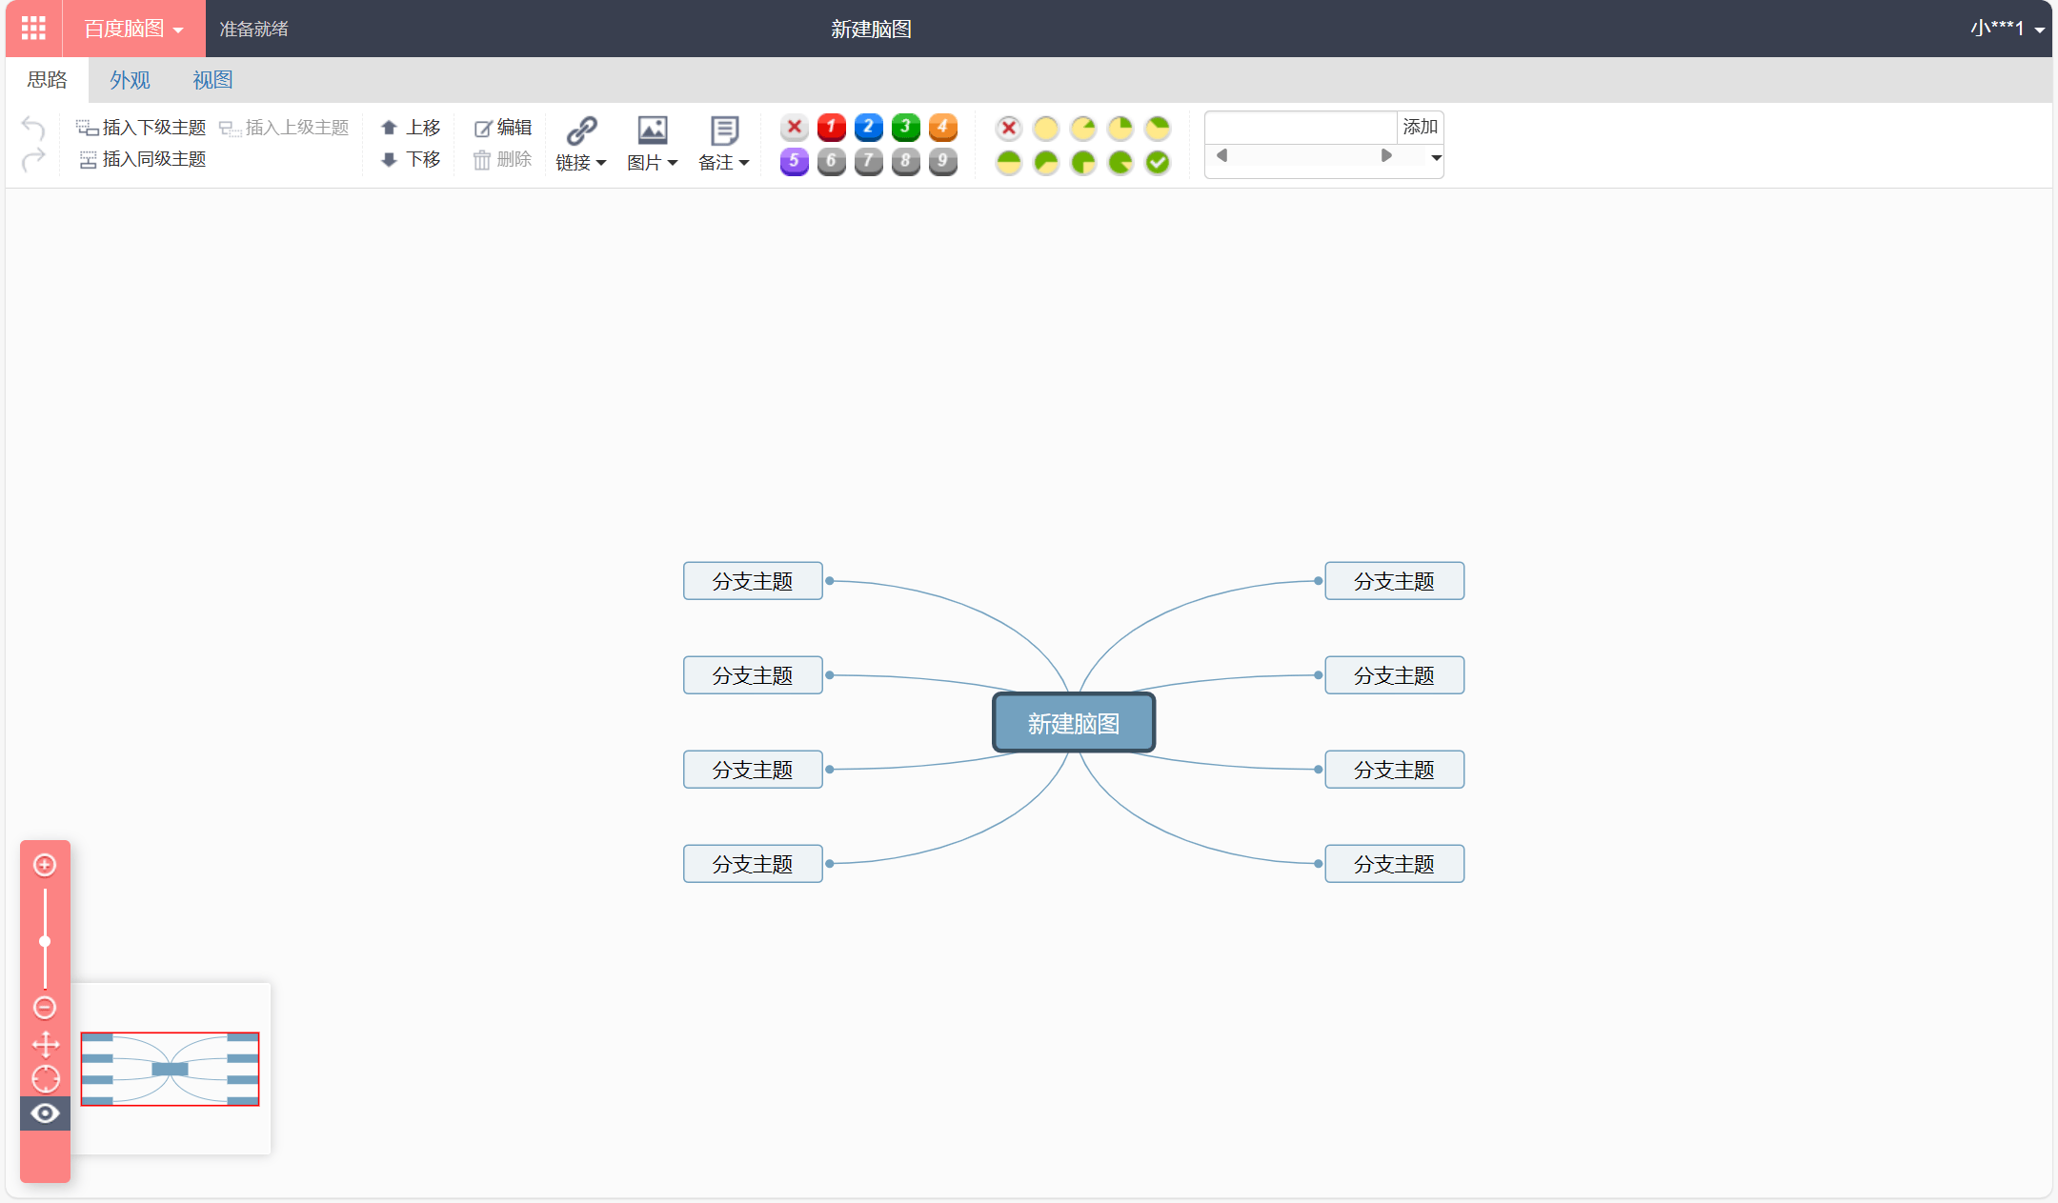Click the 添加 tag button

(x=1420, y=127)
